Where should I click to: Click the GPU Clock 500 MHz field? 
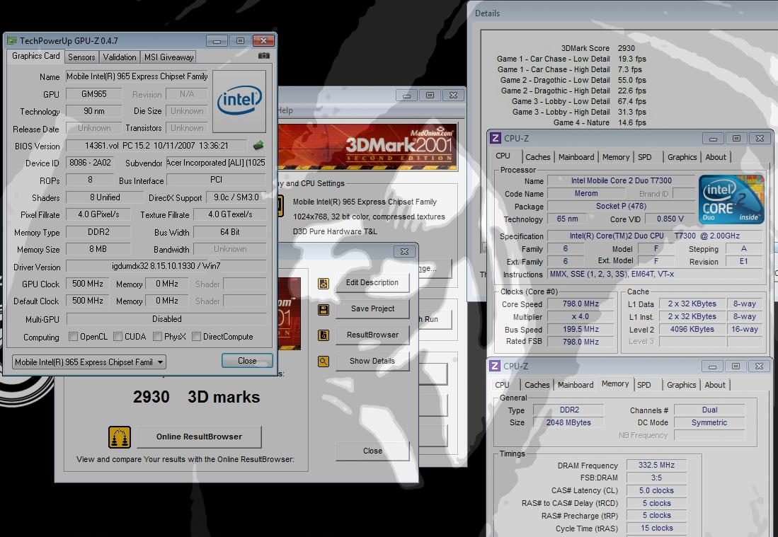pyautogui.click(x=88, y=284)
